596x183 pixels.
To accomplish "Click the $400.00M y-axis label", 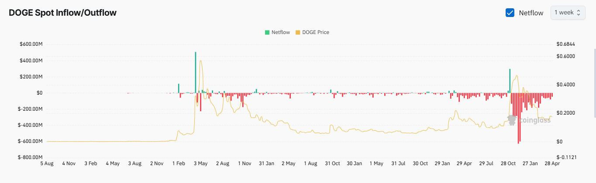I will click(x=30, y=60).
